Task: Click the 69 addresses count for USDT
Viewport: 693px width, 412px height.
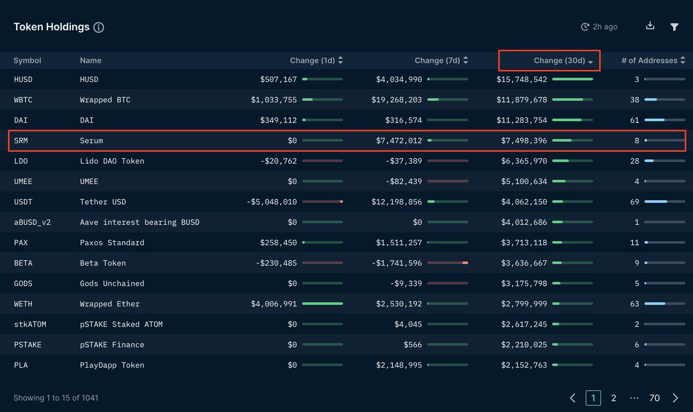Action: click(x=635, y=202)
